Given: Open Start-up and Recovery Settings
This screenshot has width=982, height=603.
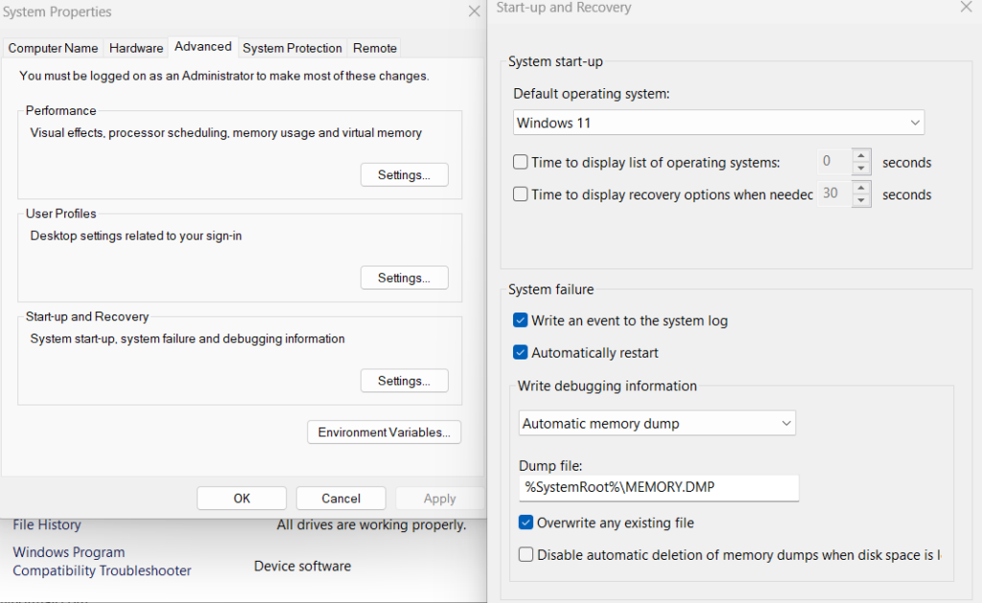Looking at the screenshot, I should pyautogui.click(x=404, y=381).
